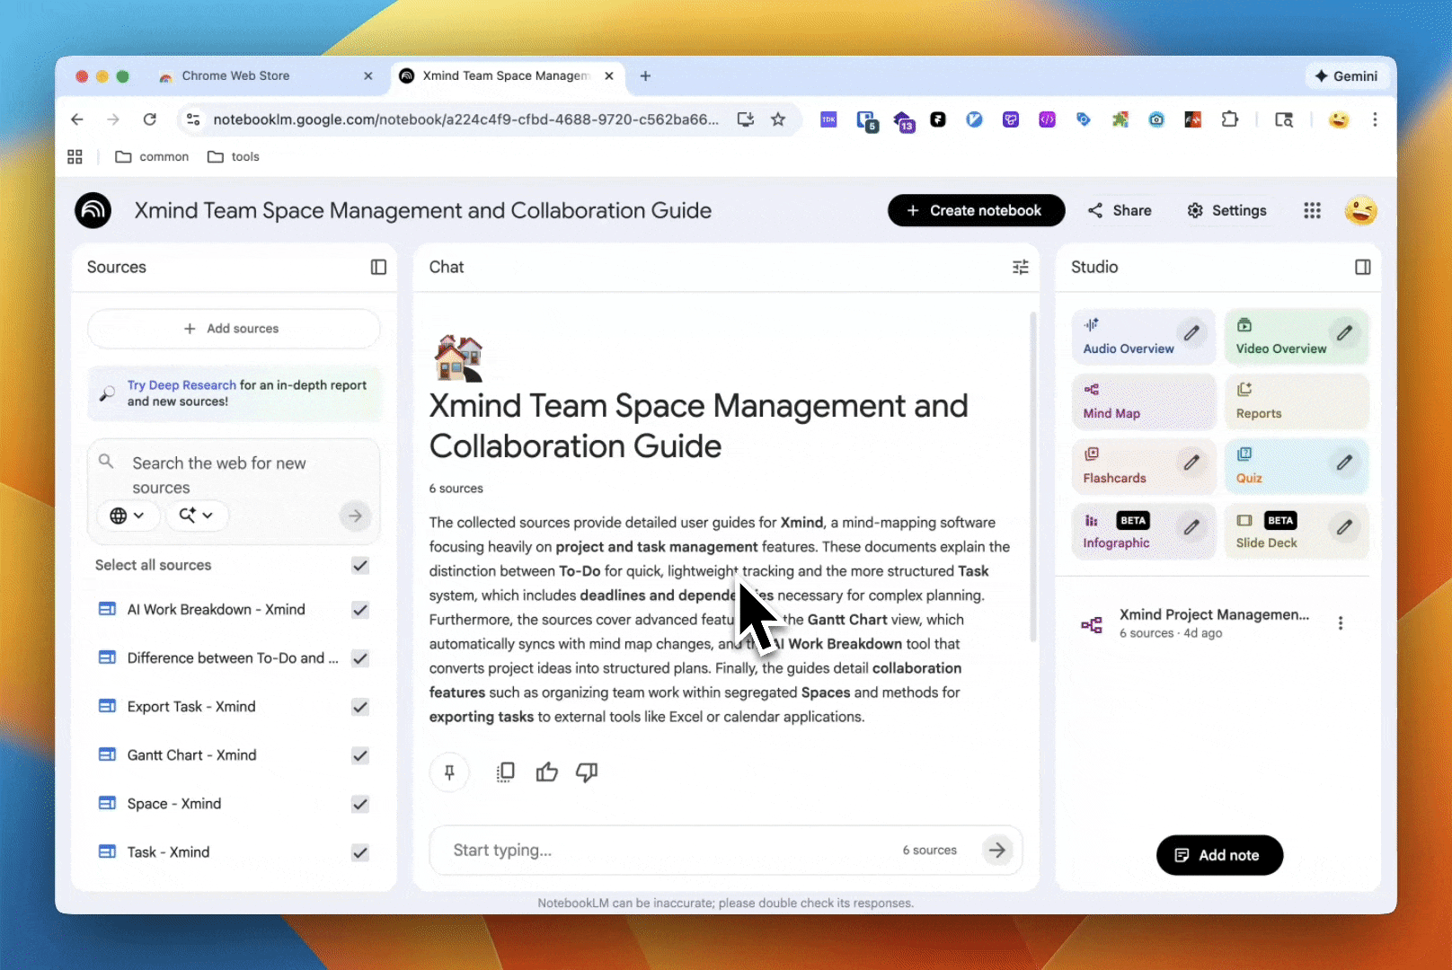Open tools bookmarks folder
The image size is (1452, 970).
tap(234, 156)
